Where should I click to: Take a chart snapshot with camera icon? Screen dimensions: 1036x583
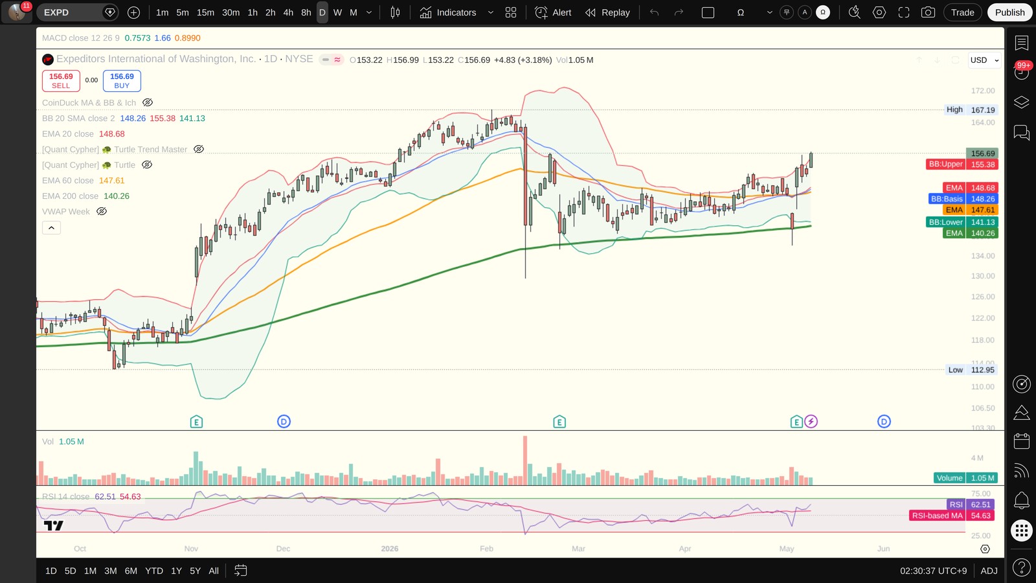pos(928,12)
